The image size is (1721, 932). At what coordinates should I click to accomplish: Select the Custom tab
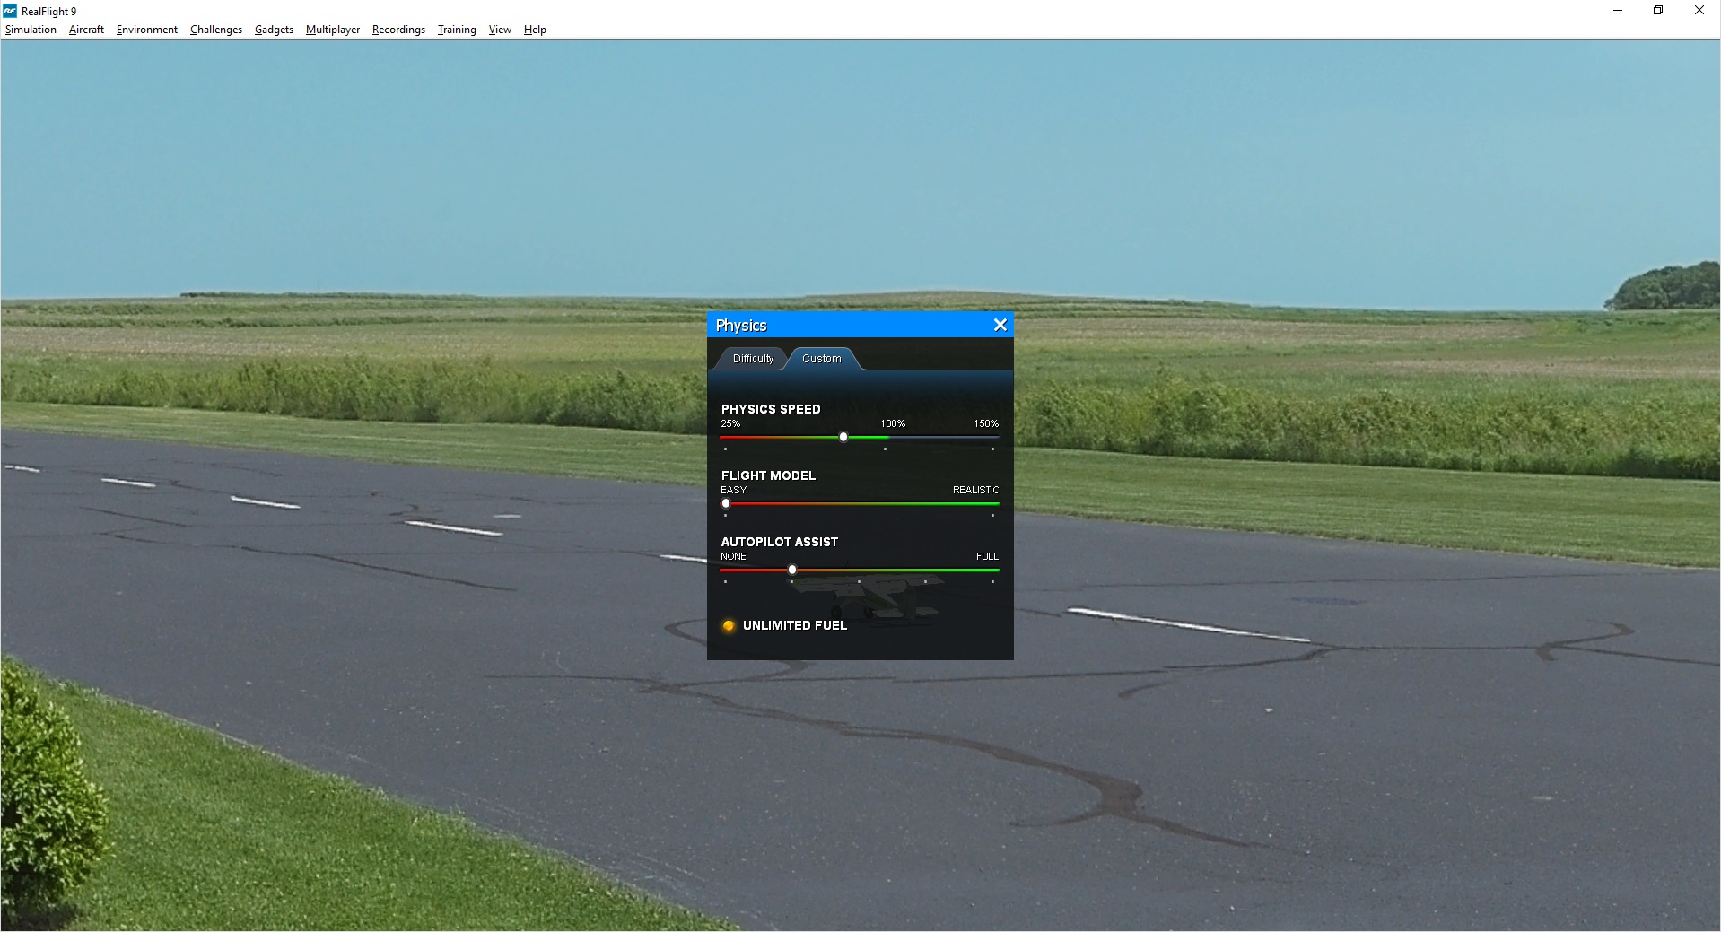(821, 359)
